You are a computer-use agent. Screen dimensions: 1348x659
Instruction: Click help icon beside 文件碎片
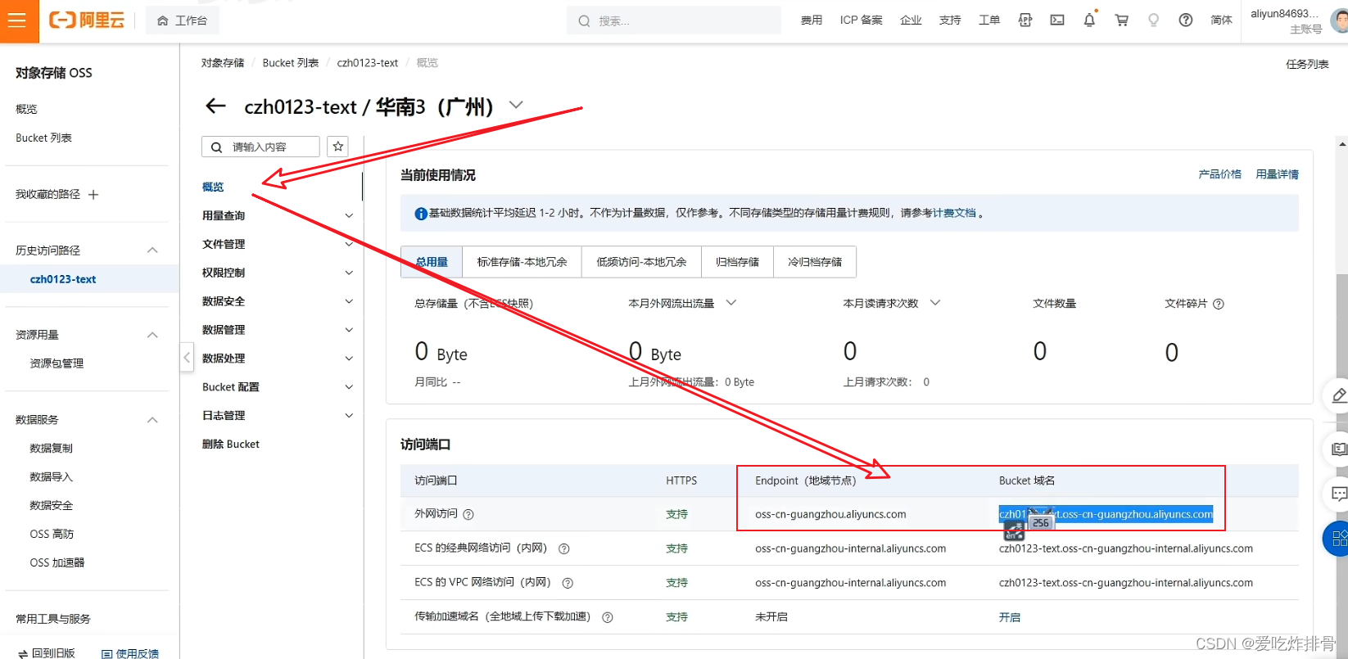point(1219,304)
